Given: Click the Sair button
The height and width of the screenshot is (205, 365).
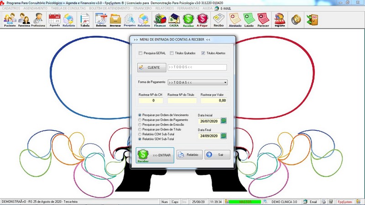Looking at the screenshot, I should (x=217, y=154).
